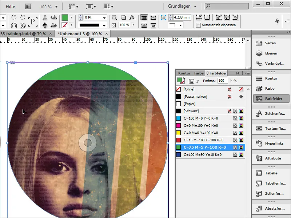
Task: Open the Kontur dock button
Action: click(271, 78)
